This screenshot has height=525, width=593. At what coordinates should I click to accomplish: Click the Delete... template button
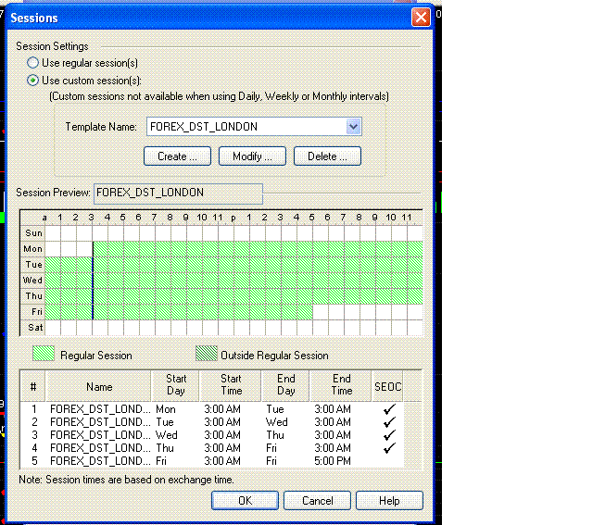(327, 156)
